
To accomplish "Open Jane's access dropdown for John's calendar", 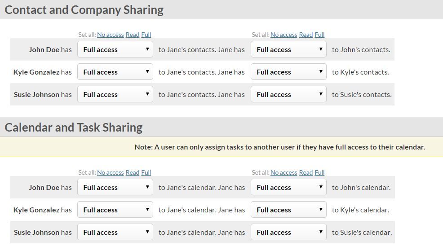I will pos(288,187).
